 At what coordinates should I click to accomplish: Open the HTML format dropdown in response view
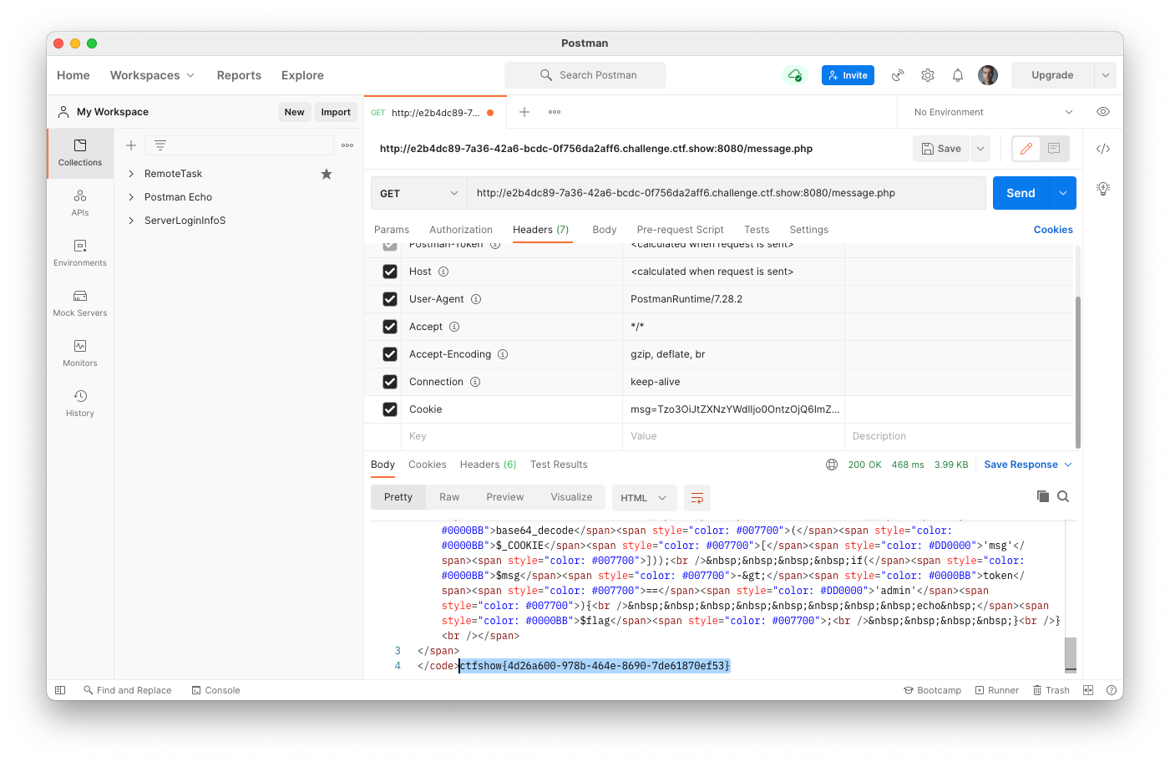644,497
